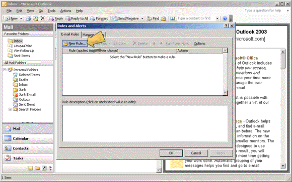Click the OK button

click(171, 153)
